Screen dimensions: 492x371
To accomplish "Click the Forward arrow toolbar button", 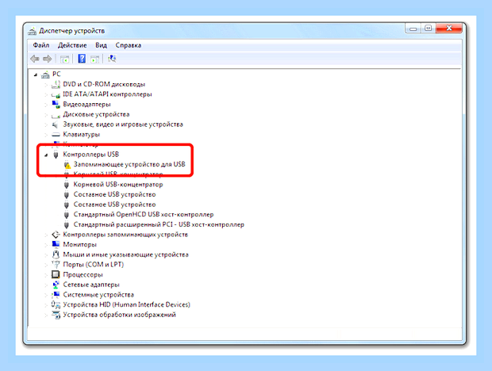I will pyautogui.click(x=48, y=59).
